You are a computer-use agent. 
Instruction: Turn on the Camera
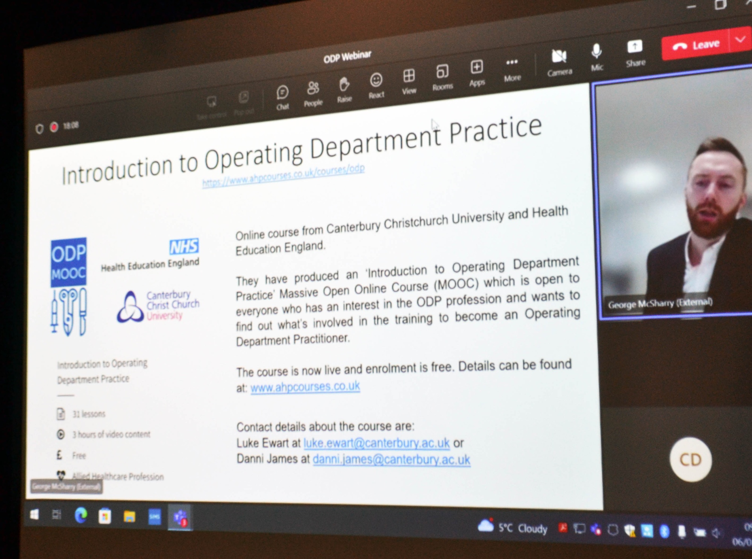pyautogui.click(x=559, y=62)
